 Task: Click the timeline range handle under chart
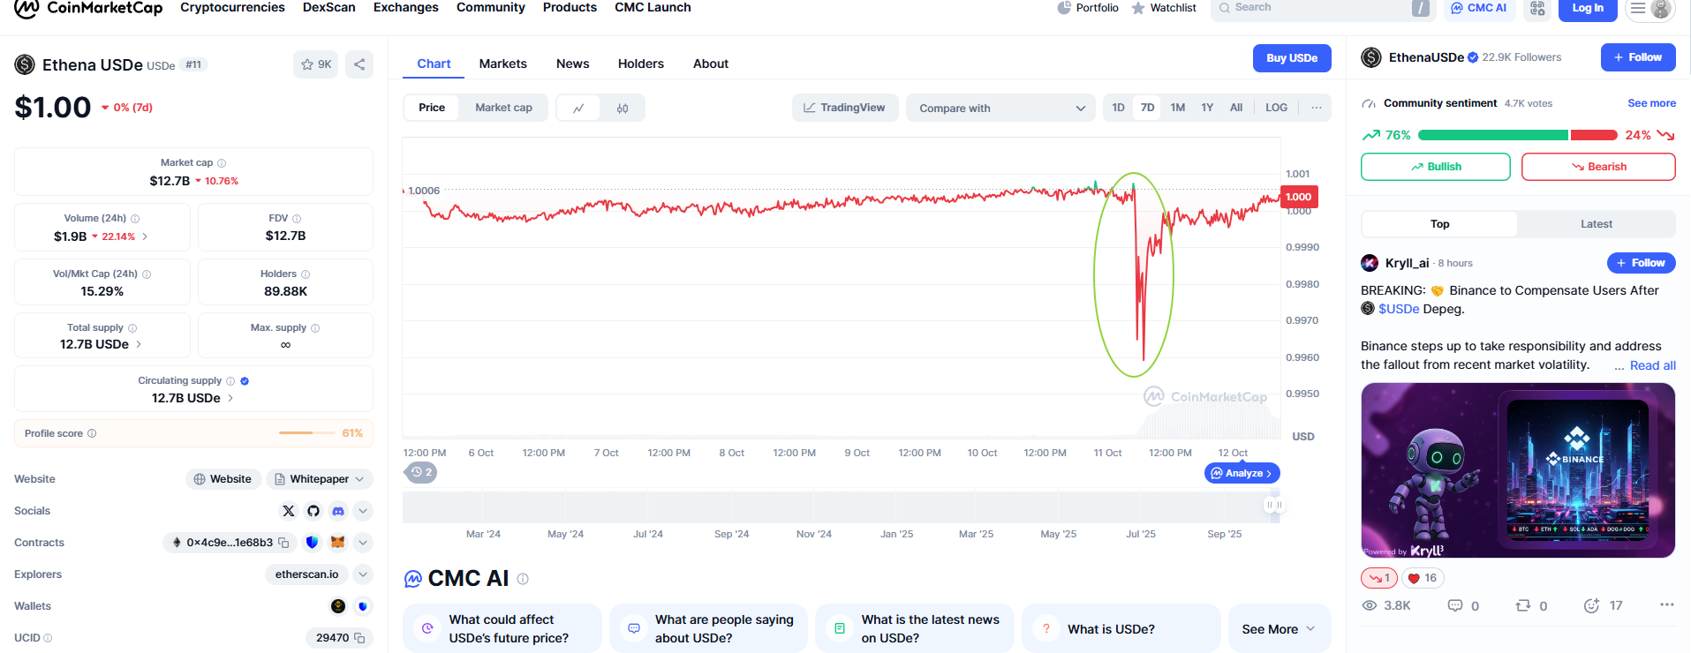(x=1273, y=505)
